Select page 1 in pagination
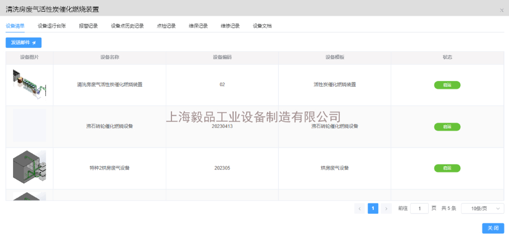The image size is (509, 239). [373, 209]
